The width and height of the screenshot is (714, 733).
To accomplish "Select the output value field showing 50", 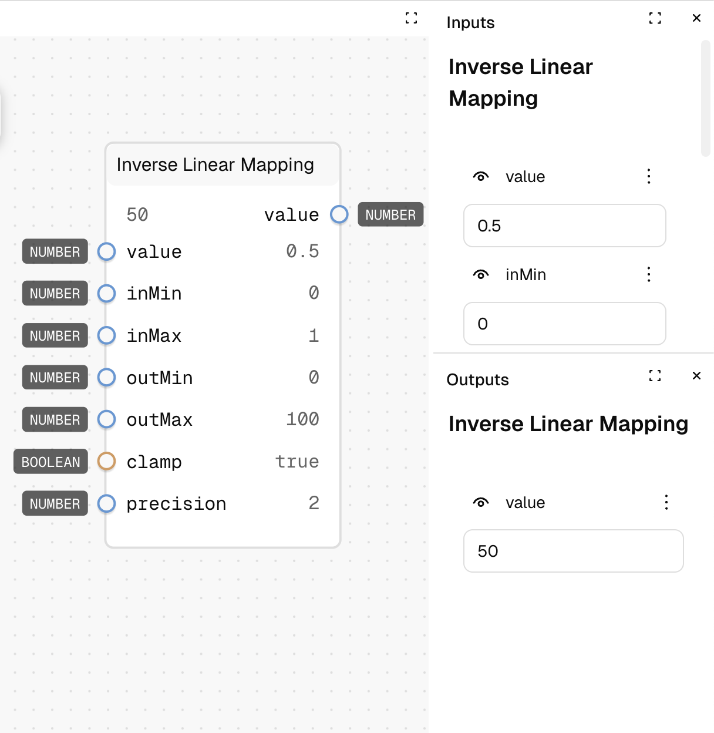I will (x=574, y=551).
